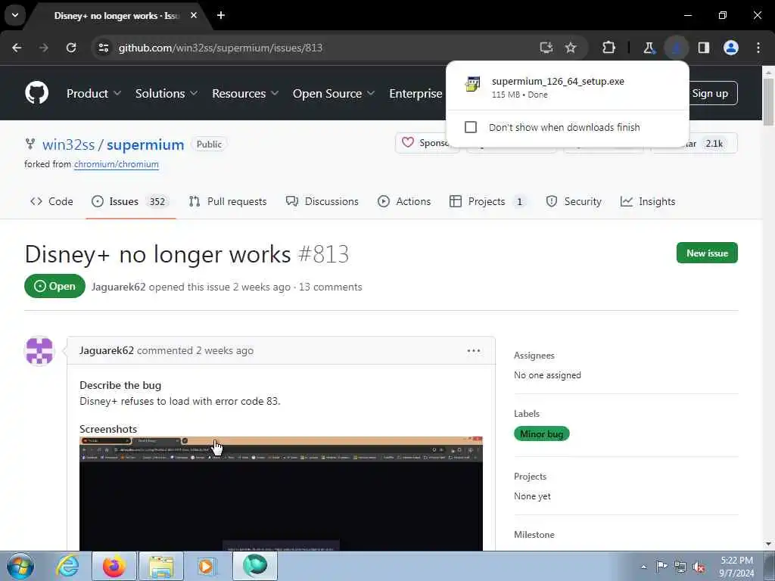The width and height of the screenshot is (775, 581).
Task: Open the Enterprise menu item
Action: [416, 93]
